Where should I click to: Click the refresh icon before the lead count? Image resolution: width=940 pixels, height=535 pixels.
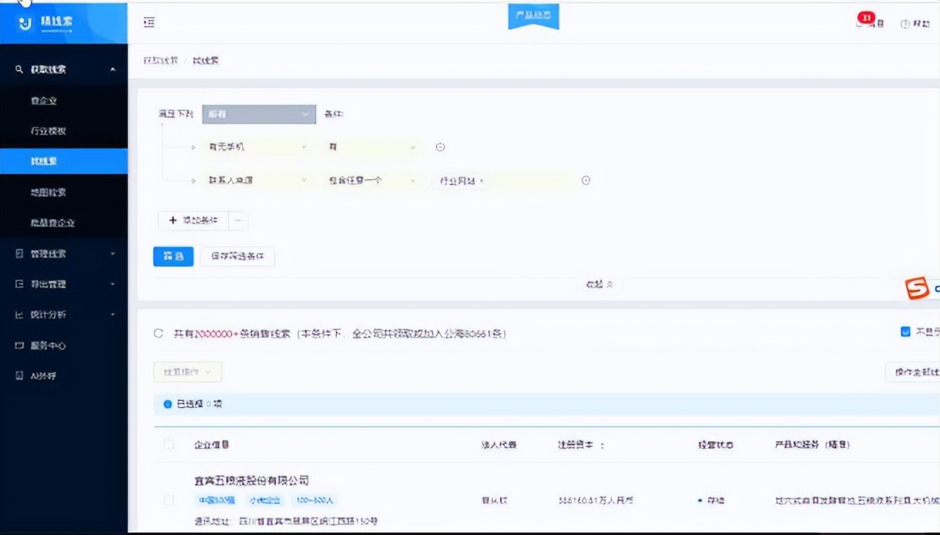(158, 332)
